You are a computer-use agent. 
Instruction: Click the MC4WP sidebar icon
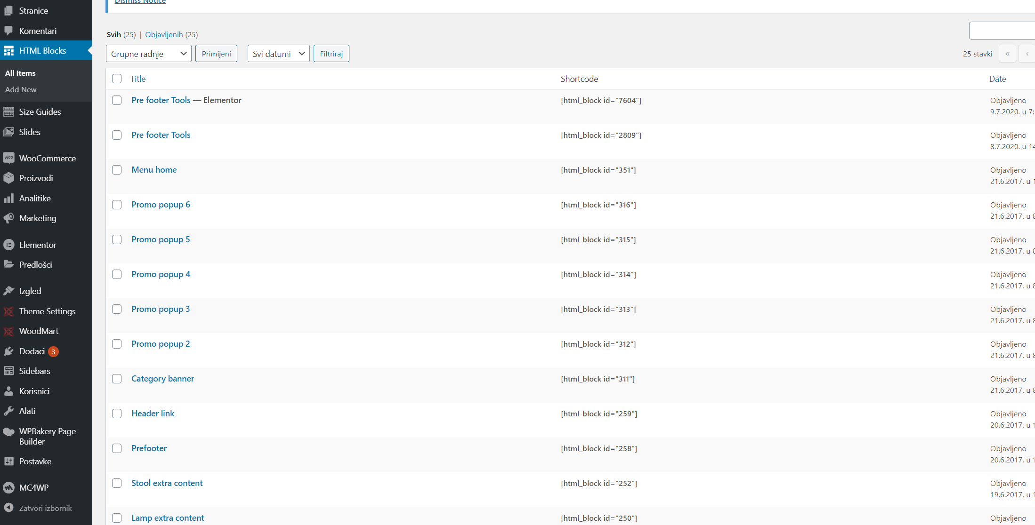click(8, 488)
